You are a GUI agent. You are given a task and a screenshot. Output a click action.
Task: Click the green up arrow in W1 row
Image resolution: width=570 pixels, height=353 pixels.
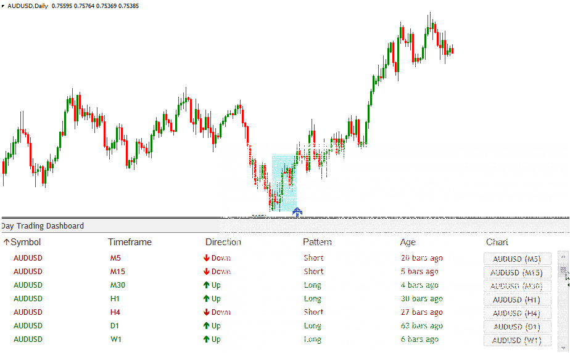coord(207,339)
